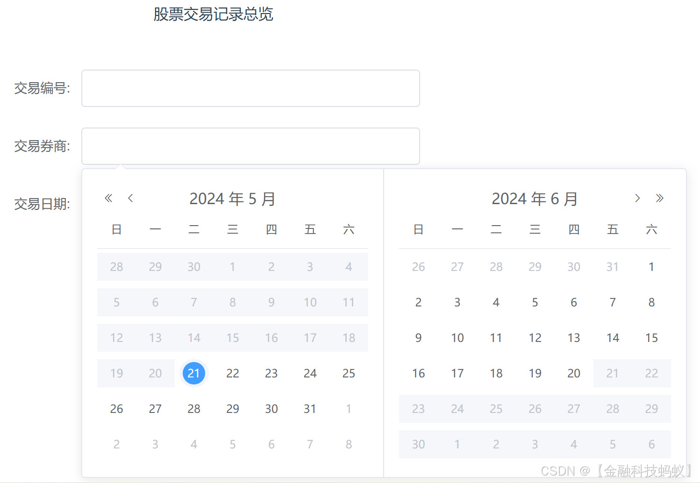Select June 14 in the right panel
This screenshot has height=483, width=700.
[613, 338]
